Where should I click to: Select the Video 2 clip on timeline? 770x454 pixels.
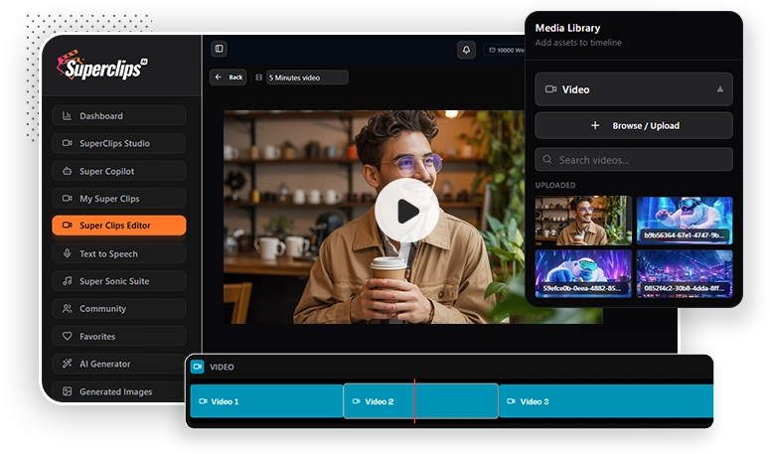[421, 401]
